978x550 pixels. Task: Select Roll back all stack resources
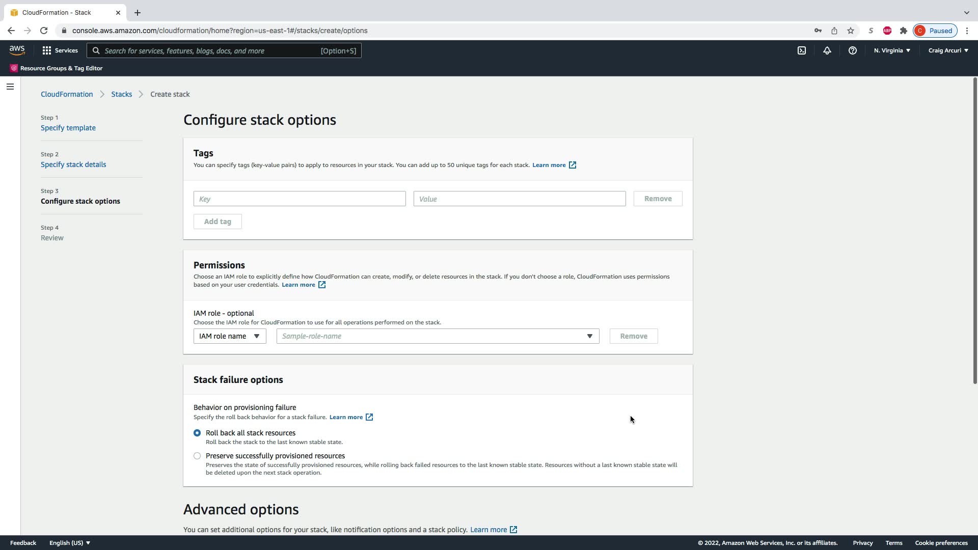tap(197, 433)
